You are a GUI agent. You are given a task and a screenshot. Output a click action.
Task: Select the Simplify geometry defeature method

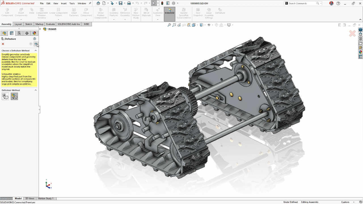tap(5, 97)
